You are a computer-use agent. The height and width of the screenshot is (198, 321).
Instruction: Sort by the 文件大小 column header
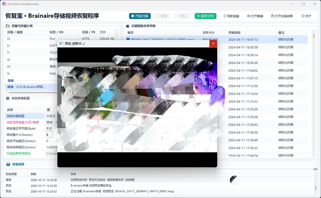[x=208, y=33]
